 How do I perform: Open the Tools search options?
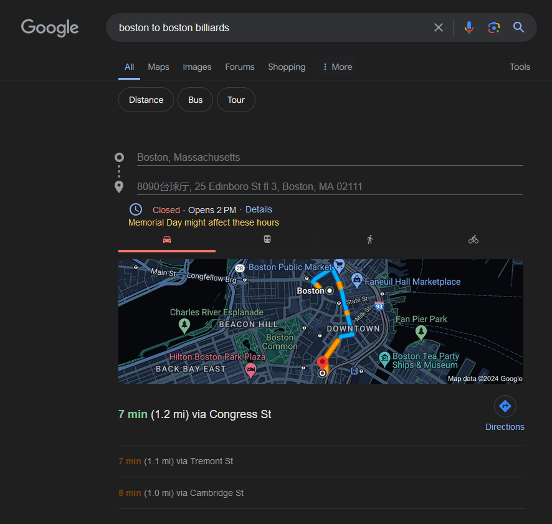click(520, 67)
